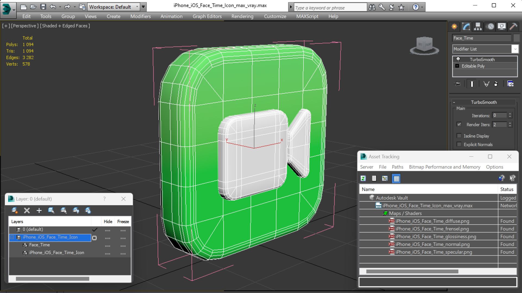Image resolution: width=522 pixels, height=293 pixels.
Task: Toggle the current-layer box for iPhone_iOS_Face_Time_Icon
Action: [x=94, y=238]
